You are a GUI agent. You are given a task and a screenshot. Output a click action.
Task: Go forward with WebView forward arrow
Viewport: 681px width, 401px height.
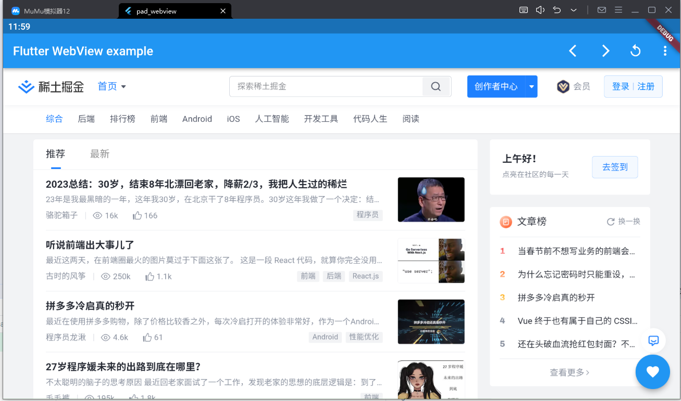(605, 51)
